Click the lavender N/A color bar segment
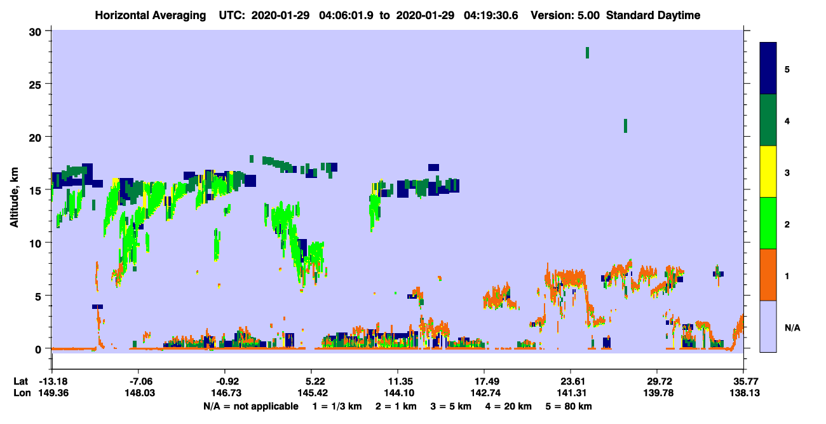826x424 pixels. coord(768,326)
